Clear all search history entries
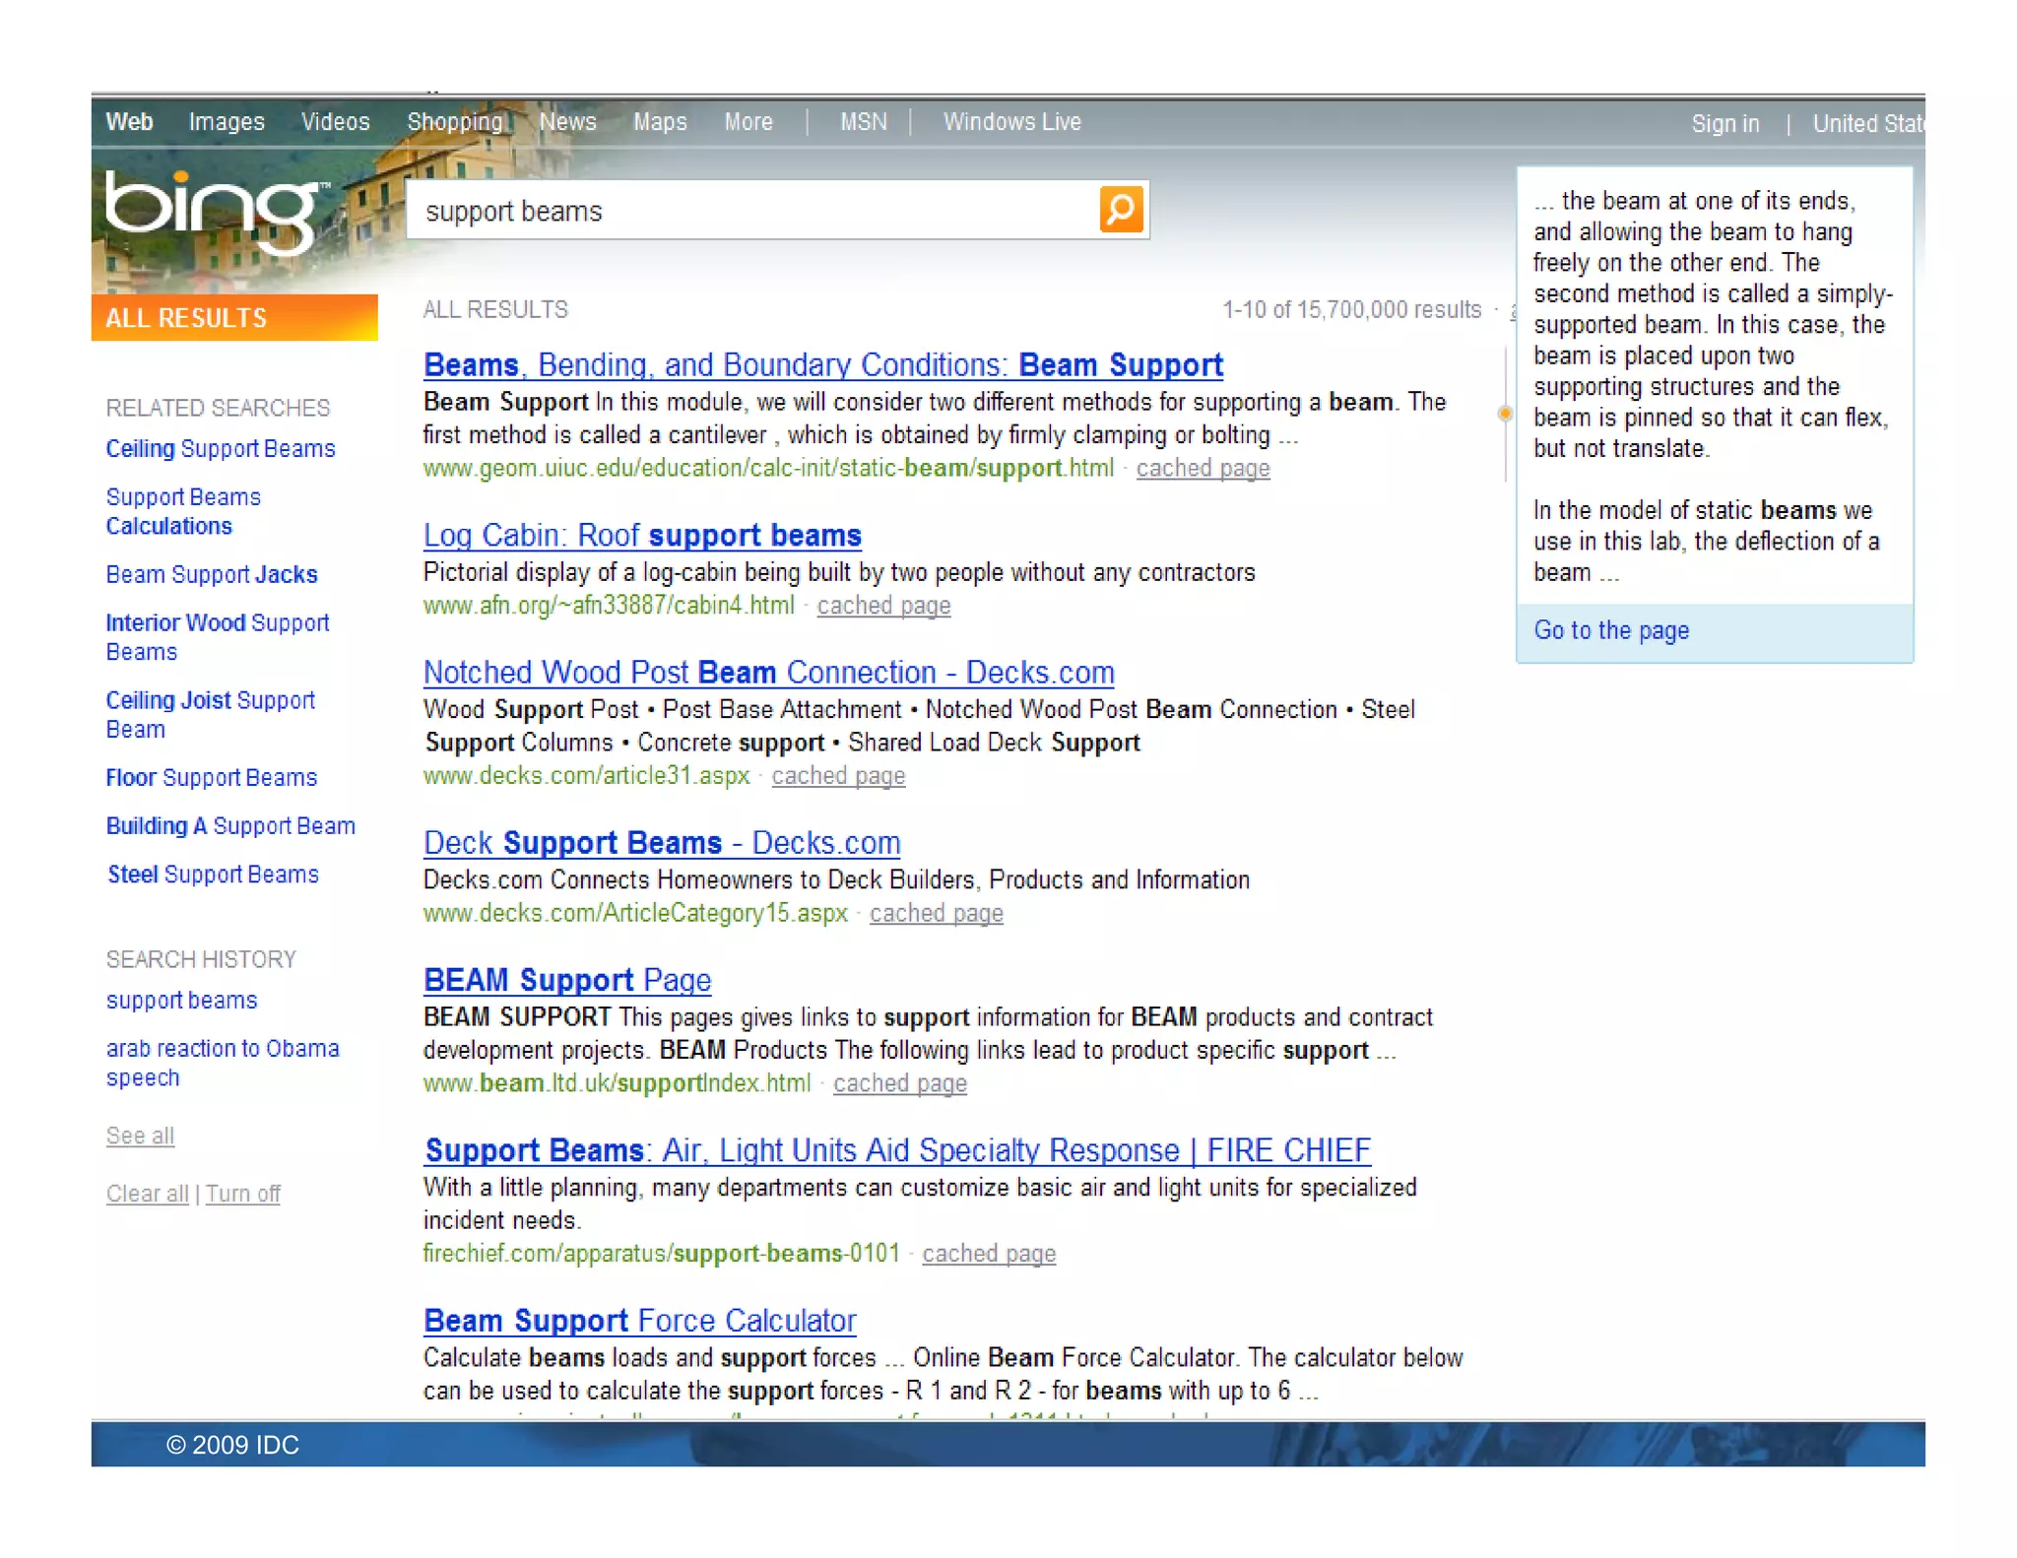 point(147,1194)
